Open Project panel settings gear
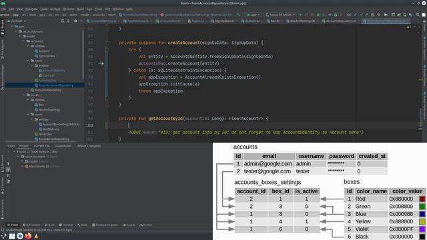The image size is (427, 240). click(x=75, y=21)
